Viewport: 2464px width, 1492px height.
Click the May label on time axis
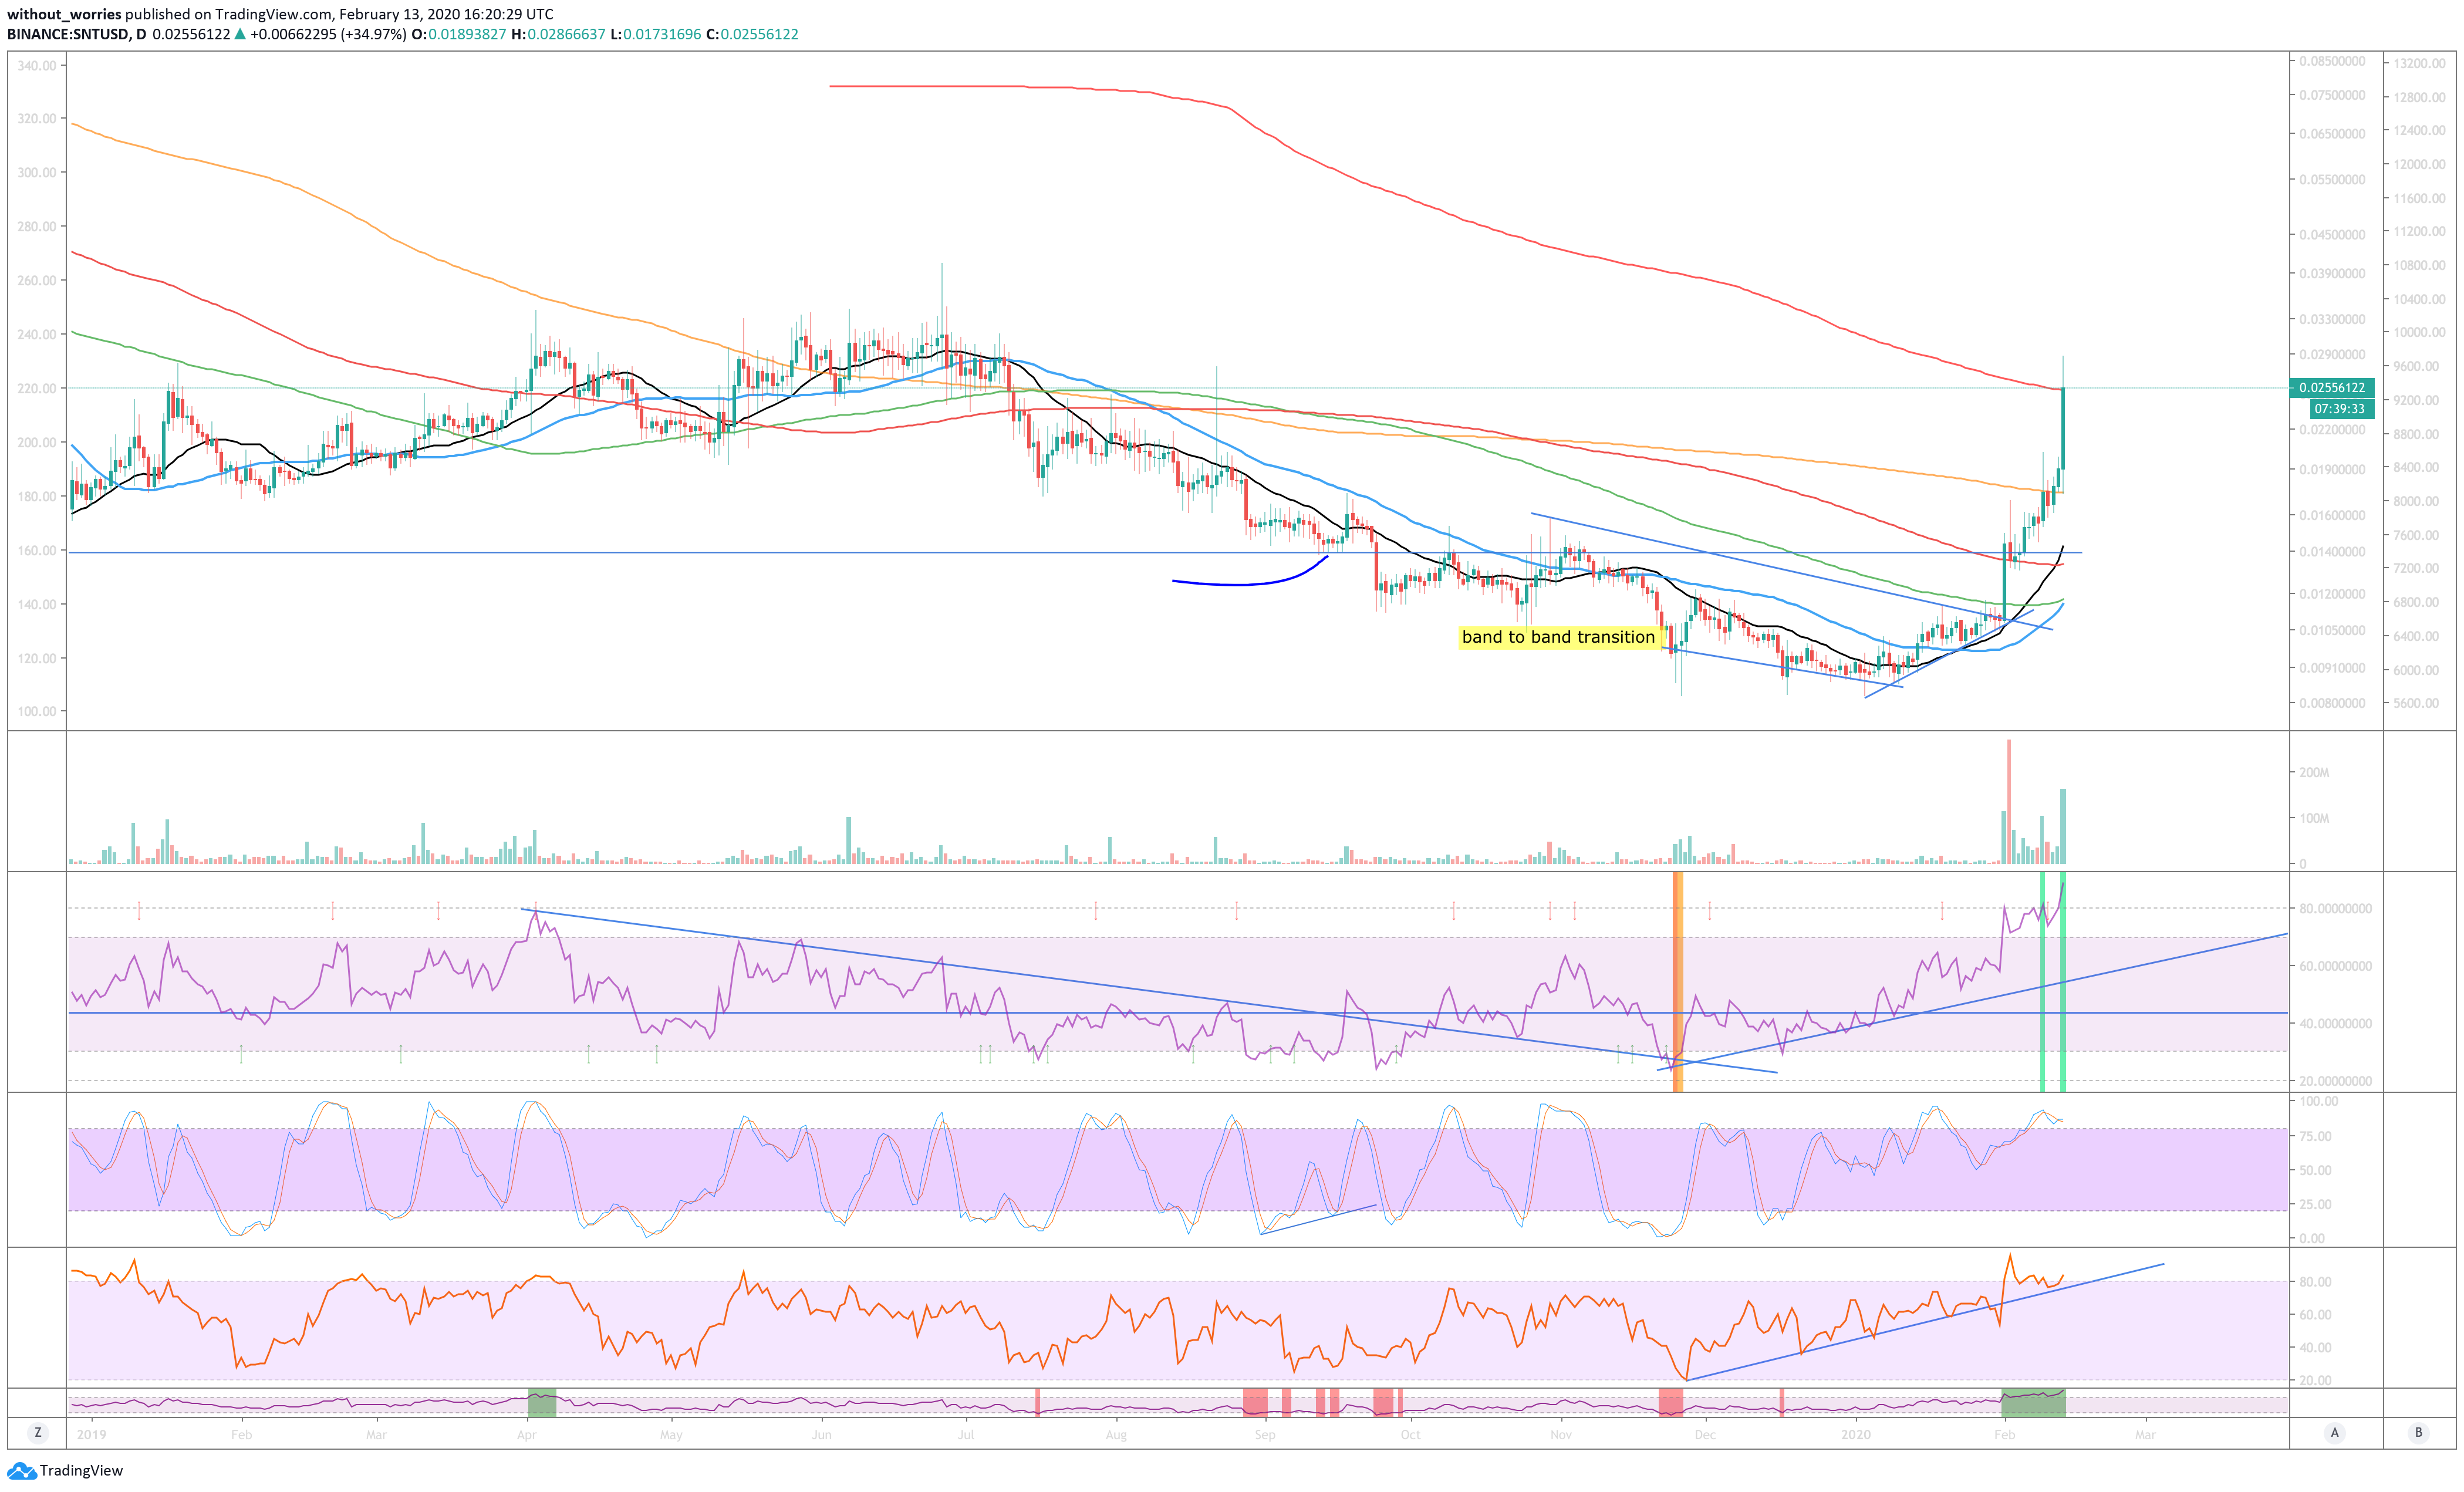671,1435
